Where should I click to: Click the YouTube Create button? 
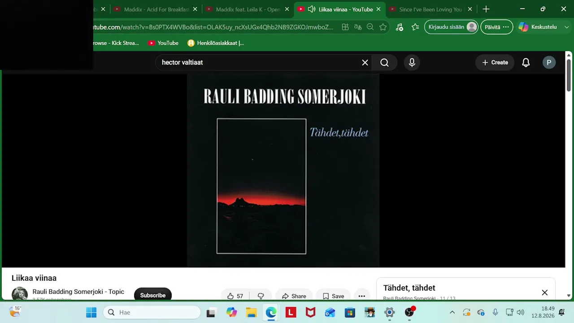pyautogui.click(x=495, y=63)
